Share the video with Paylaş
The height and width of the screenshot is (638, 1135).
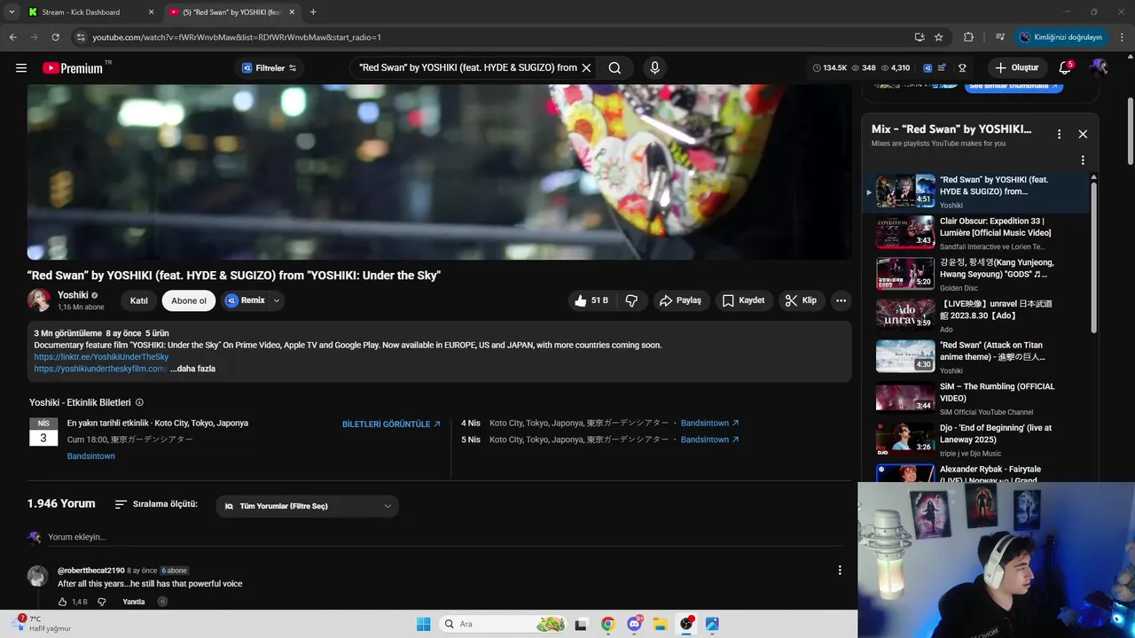coord(680,300)
